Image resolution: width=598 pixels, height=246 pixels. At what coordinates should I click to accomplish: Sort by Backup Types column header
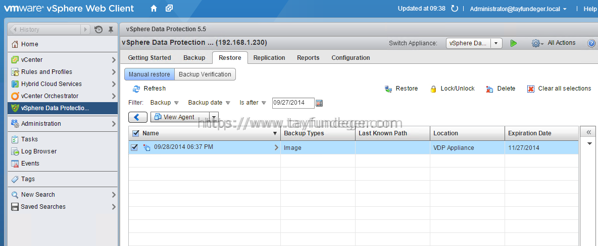pos(318,133)
